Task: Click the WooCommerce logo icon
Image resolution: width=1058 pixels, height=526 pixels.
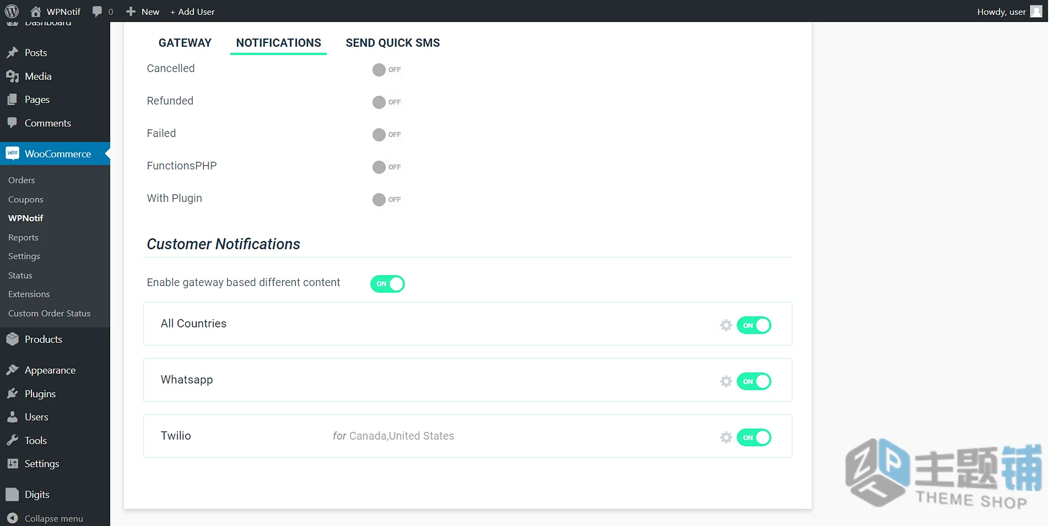Action: coord(12,154)
